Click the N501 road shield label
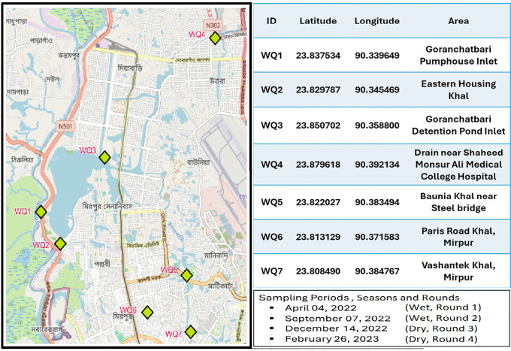This screenshot has height=351, width=511. coord(65,126)
